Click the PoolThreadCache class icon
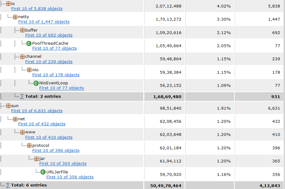The image size is (285, 189). click(29, 43)
